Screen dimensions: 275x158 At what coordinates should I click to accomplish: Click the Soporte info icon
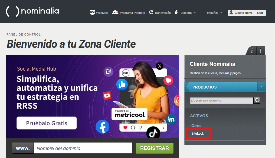176,12
